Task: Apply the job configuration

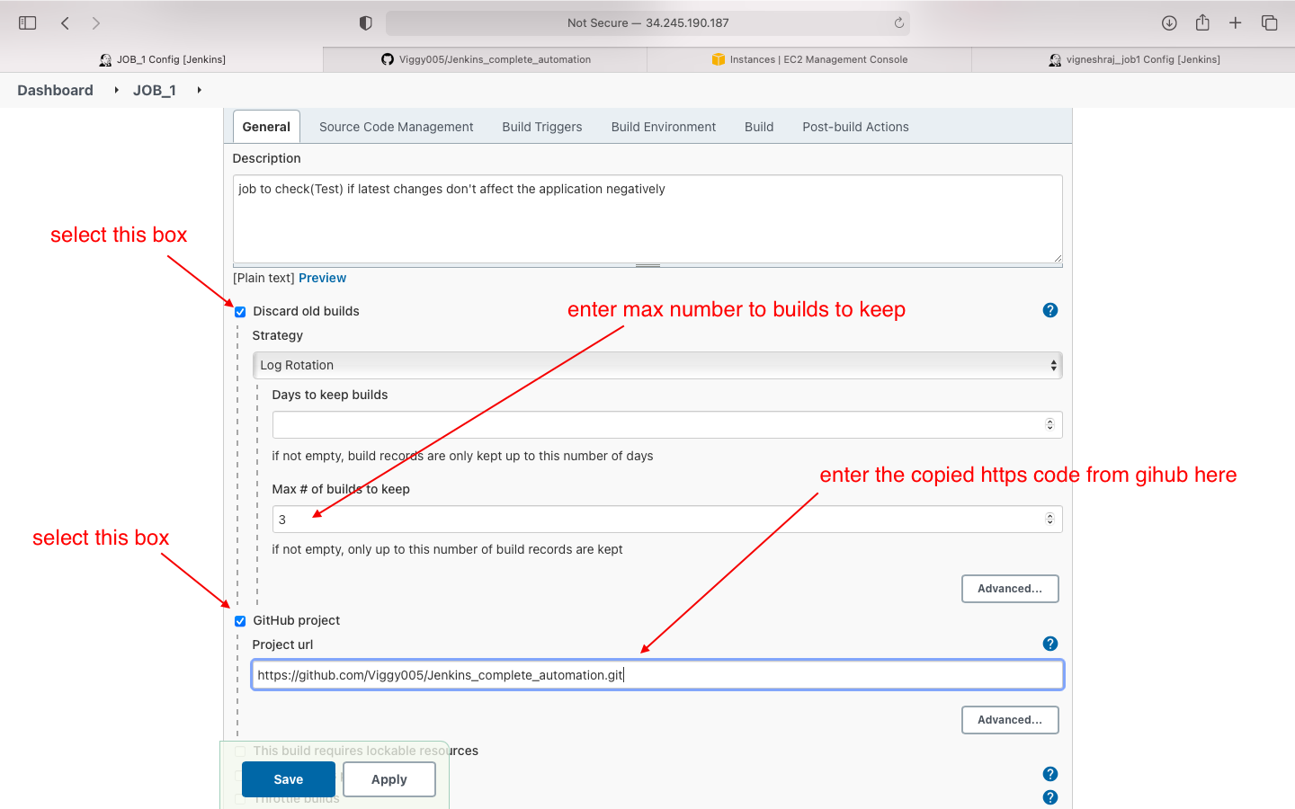Action: (389, 779)
